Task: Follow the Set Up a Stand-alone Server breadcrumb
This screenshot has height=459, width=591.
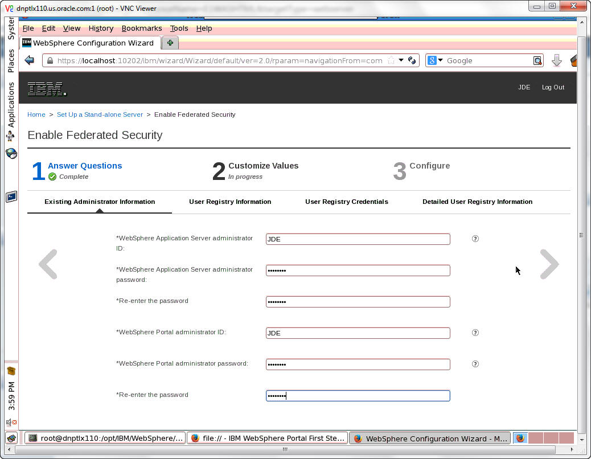Action: (x=100, y=114)
